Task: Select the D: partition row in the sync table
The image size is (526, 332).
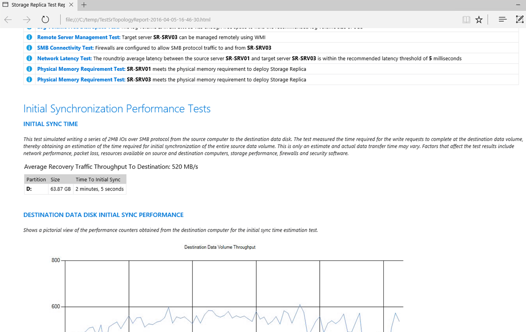Action: 75,189
